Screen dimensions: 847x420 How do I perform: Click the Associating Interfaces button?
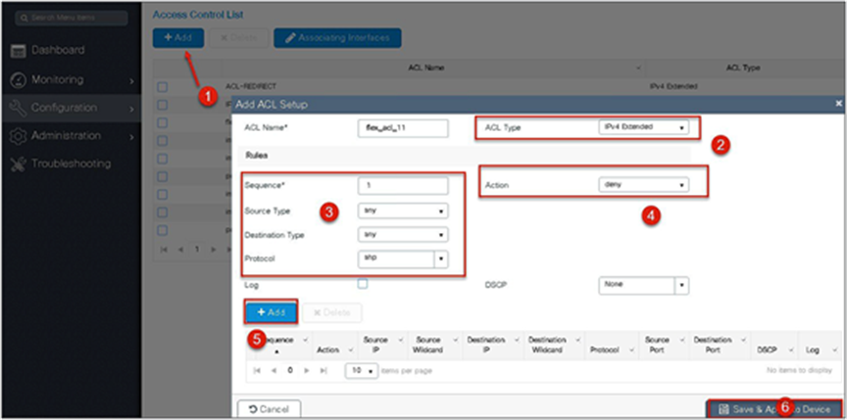[x=337, y=38]
